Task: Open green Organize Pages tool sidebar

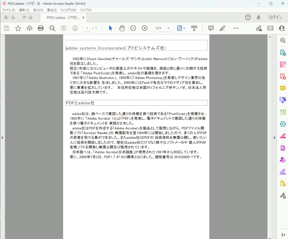Action: pyautogui.click(x=283, y=112)
